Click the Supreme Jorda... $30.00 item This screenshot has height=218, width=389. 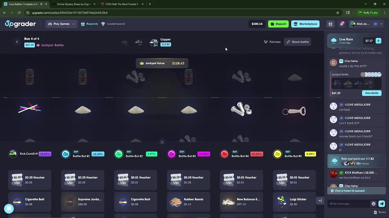pos(82,202)
